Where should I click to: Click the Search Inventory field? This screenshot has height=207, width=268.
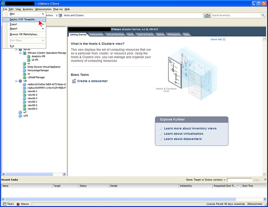click(x=236, y=15)
